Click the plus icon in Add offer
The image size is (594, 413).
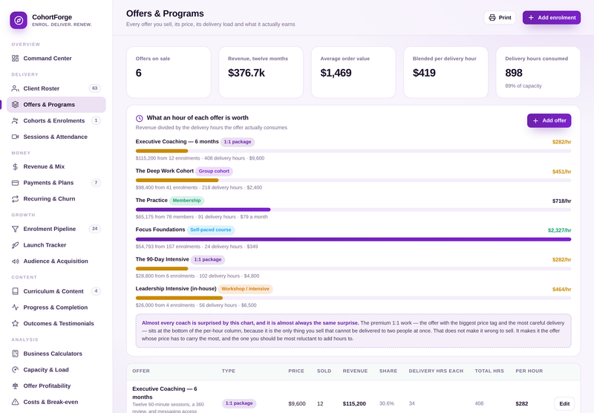pyautogui.click(x=535, y=120)
